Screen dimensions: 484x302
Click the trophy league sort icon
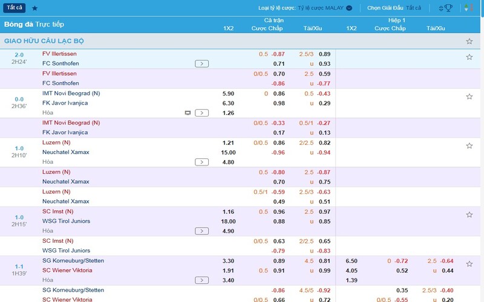[x=447, y=8]
